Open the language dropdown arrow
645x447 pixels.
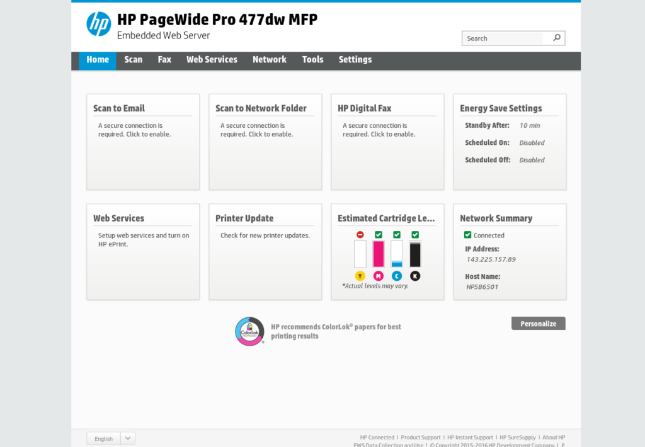click(x=128, y=438)
